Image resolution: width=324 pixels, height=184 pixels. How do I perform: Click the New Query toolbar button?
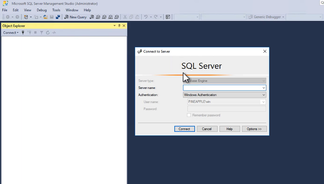tap(75, 17)
